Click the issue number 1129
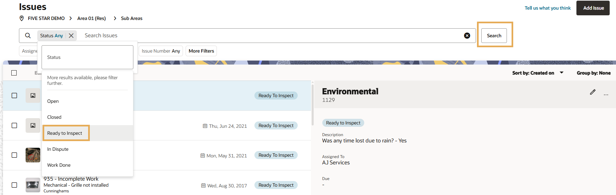 [x=328, y=100]
